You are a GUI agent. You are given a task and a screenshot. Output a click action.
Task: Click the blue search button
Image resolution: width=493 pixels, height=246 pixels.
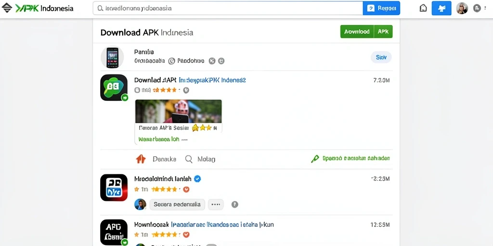[x=381, y=8]
